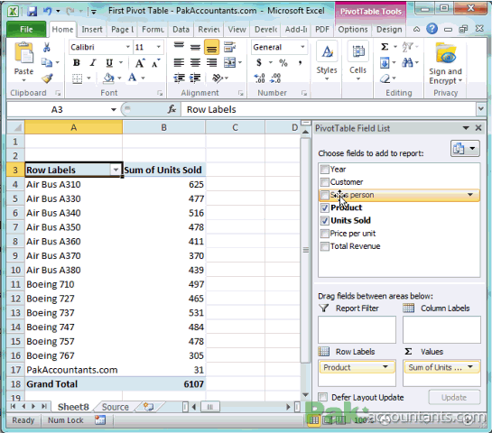
Task: Click the Copy icon in Clipboard group
Action: point(47,62)
